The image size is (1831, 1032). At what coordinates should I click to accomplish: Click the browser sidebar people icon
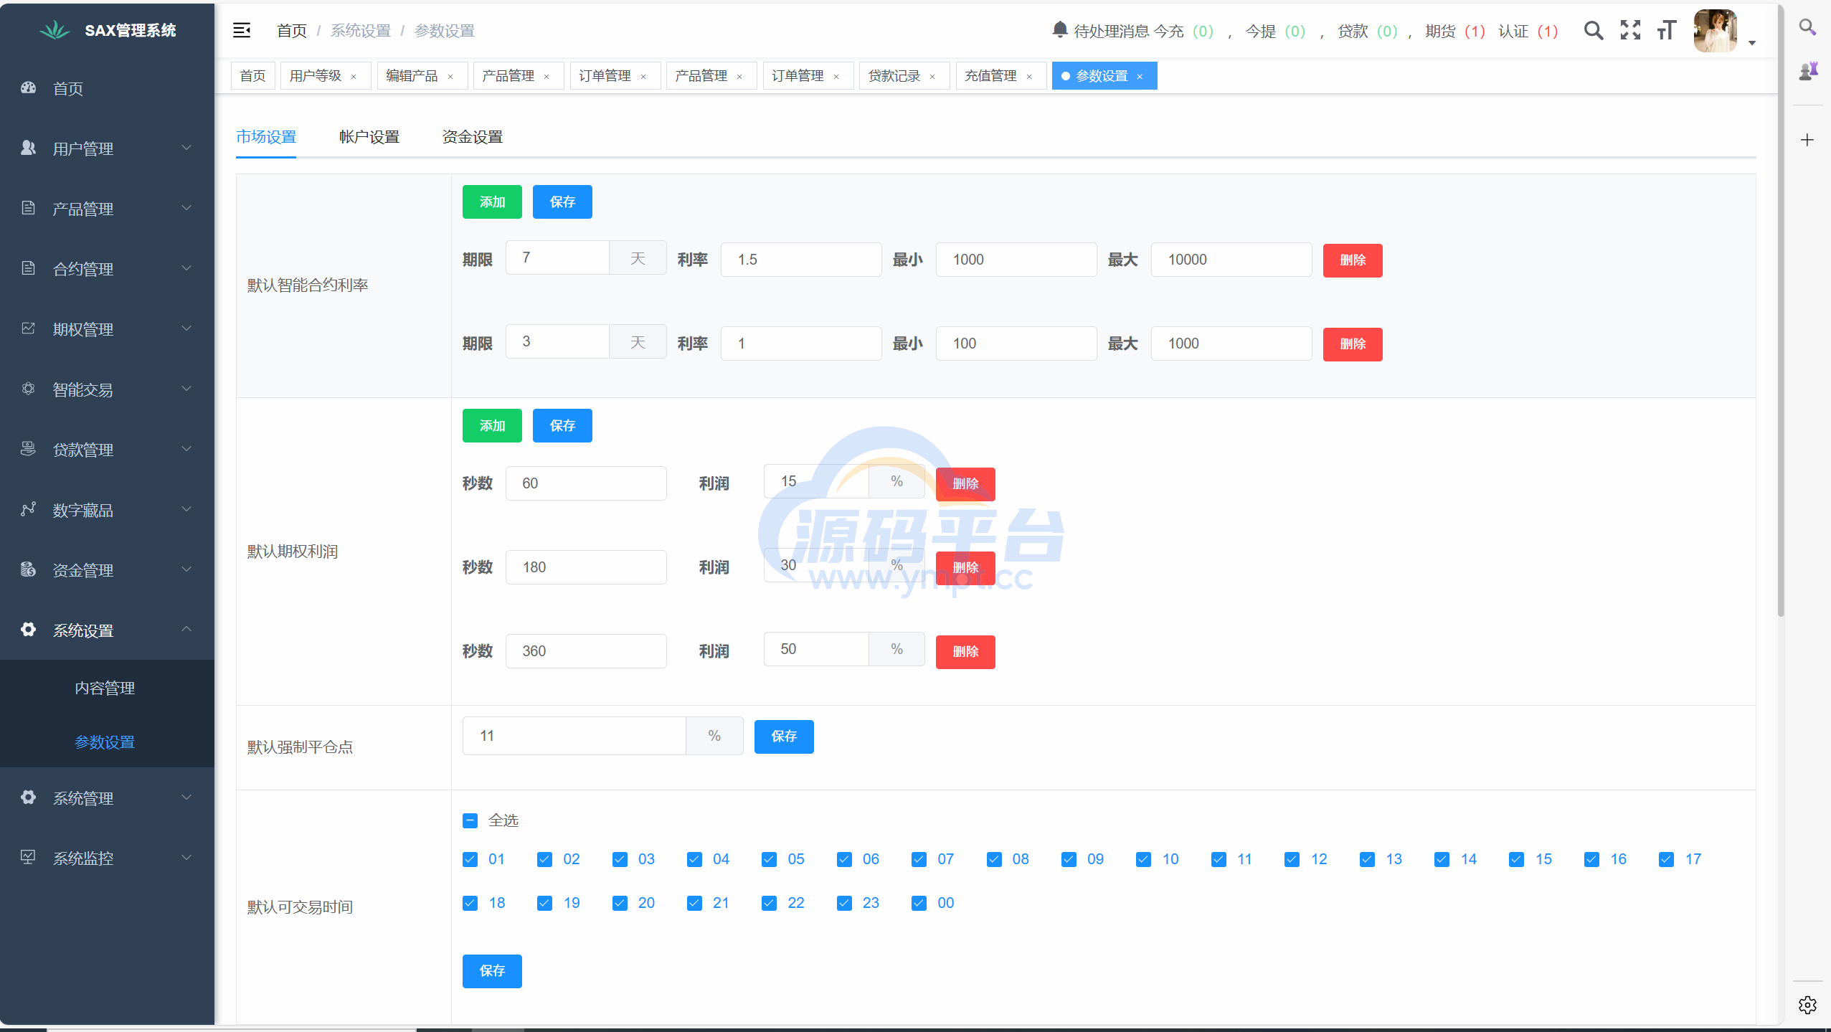coord(1808,71)
